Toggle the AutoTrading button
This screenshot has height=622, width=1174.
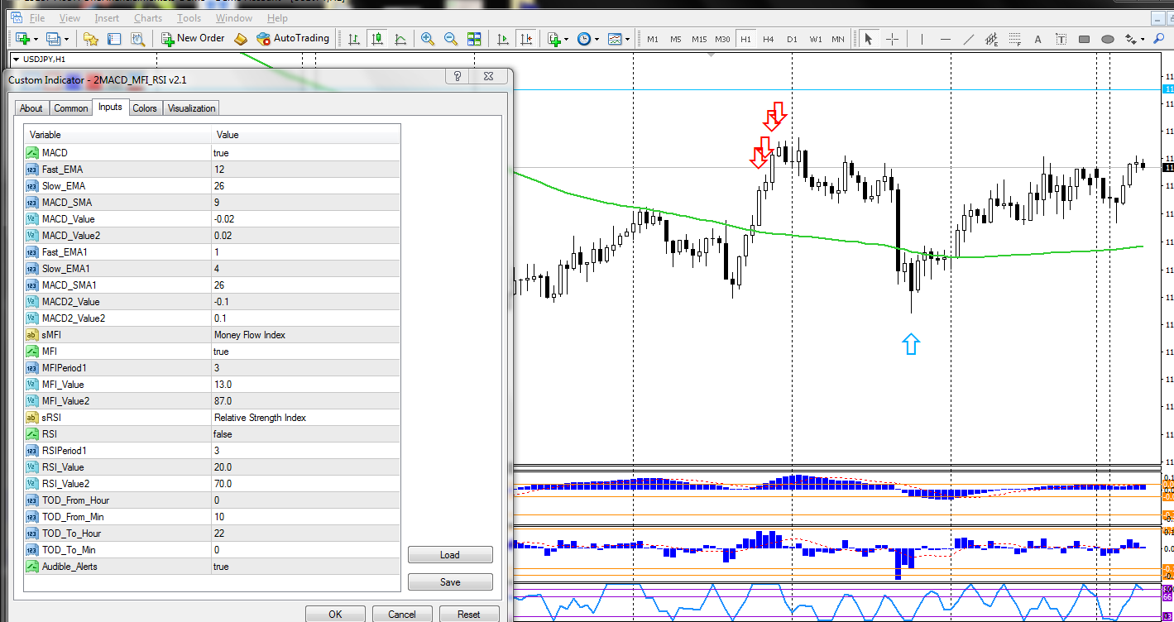(293, 38)
